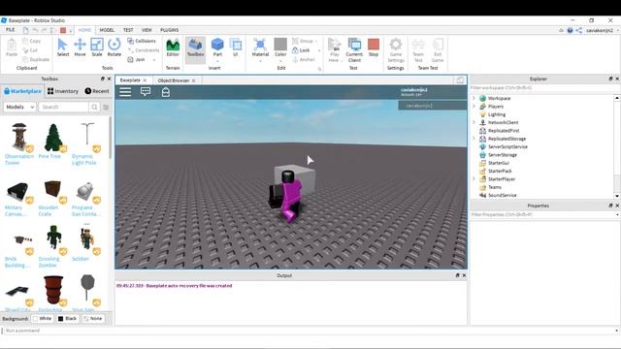Select White background option
Image resolution: width=621 pixels, height=349 pixels.
[x=43, y=319]
